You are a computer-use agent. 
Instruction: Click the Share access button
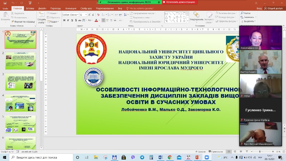pyautogui.click(x=275, y=8)
